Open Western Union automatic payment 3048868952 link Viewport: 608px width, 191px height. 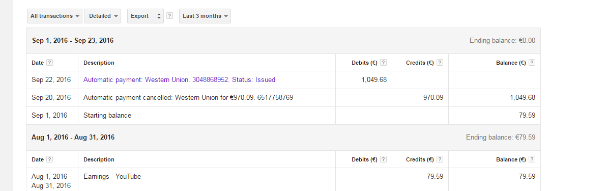point(179,80)
